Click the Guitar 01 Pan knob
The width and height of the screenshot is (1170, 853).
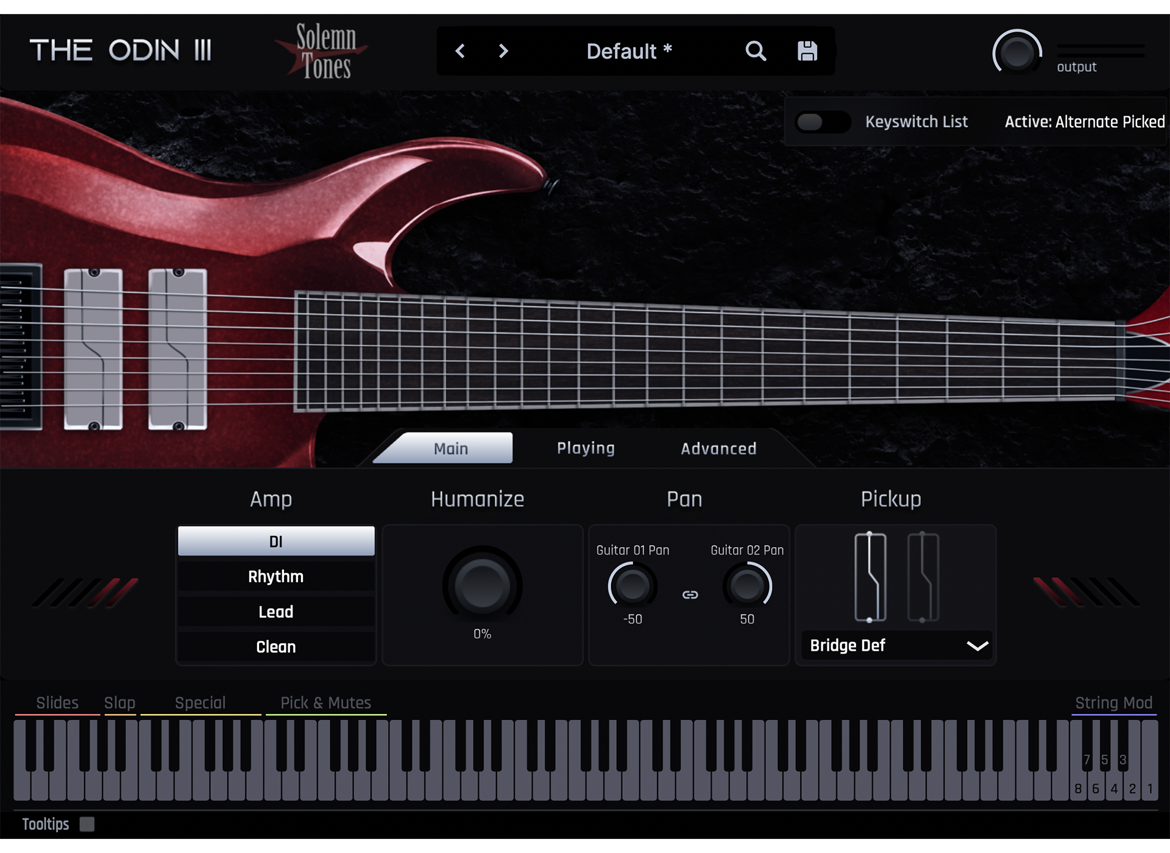pyautogui.click(x=633, y=586)
